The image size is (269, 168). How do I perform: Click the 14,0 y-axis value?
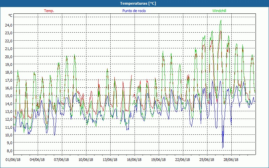tap(9, 103)
